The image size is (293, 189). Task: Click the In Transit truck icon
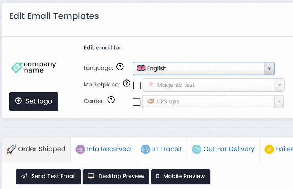[x=145, y=149]
